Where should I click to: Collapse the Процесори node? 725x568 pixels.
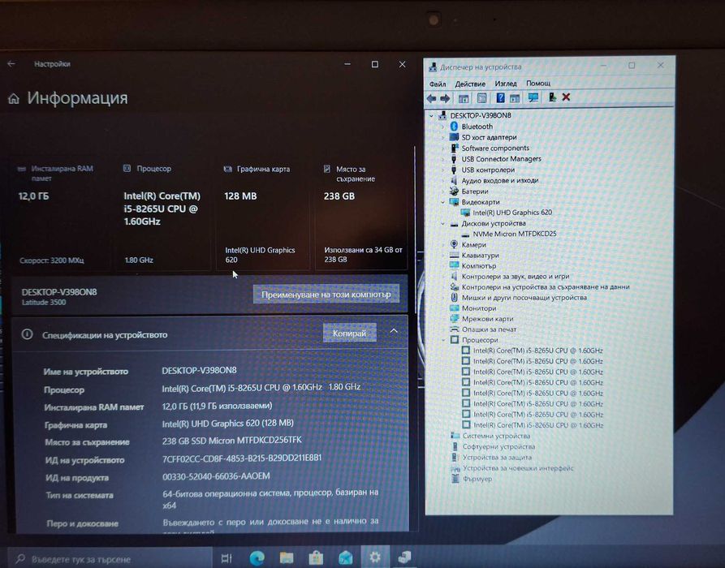(443, 340)
